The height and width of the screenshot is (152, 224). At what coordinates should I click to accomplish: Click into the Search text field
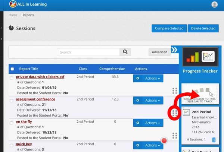tap(88, 52)
